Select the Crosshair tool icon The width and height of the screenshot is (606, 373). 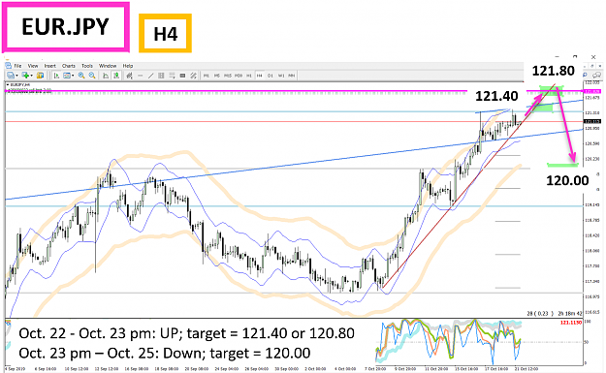coord(129,76)
